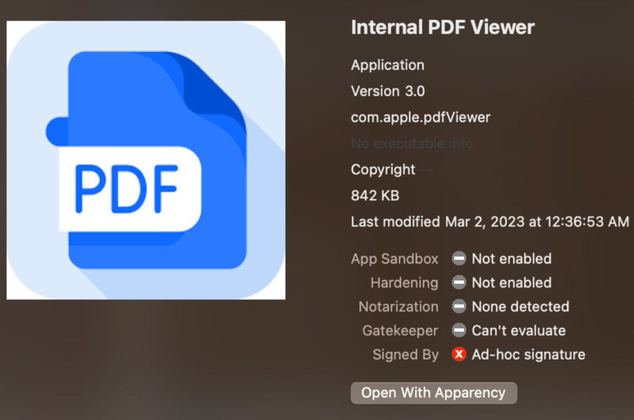Click the App Sandbox label
The image size is (634, 420).
click(x=394, y=259)
